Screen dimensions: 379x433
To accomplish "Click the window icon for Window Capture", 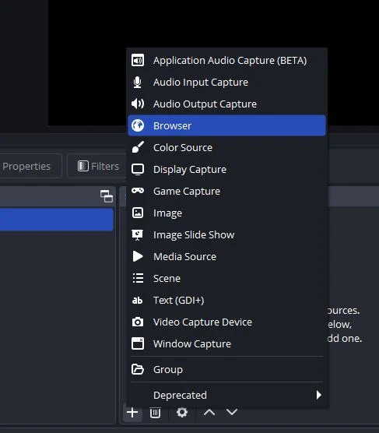I will (x=138, y=343).
